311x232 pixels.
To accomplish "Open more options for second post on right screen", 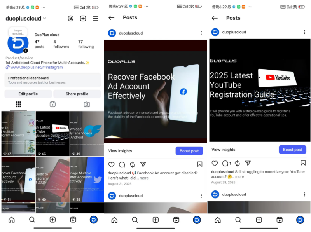I will [x=305, y=195].
